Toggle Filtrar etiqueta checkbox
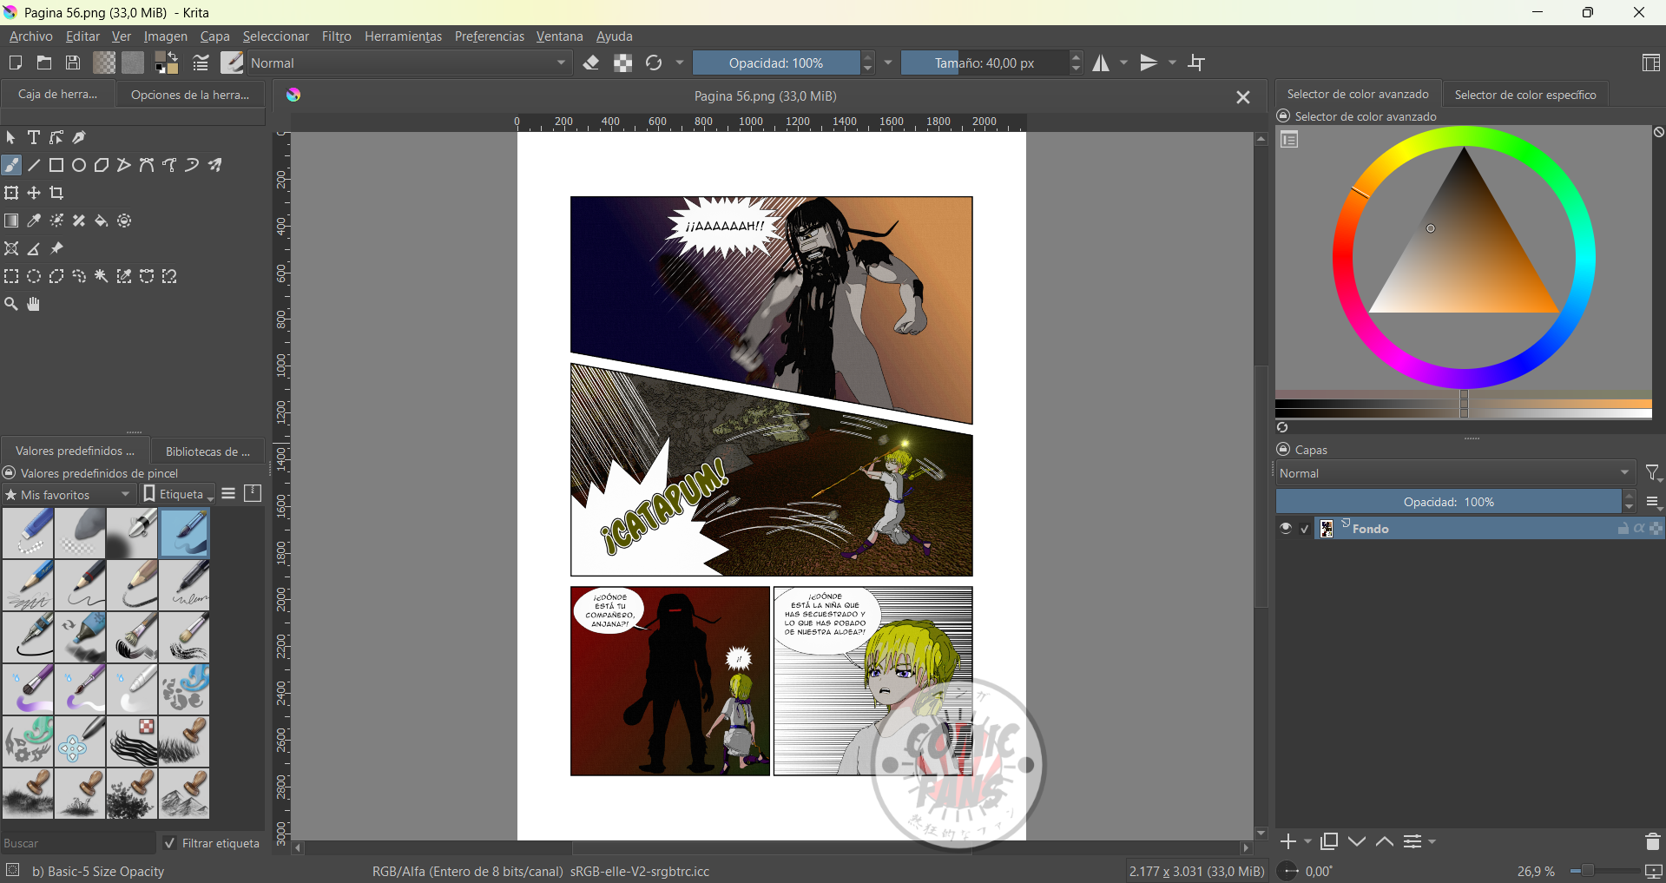 pos(170,843)
